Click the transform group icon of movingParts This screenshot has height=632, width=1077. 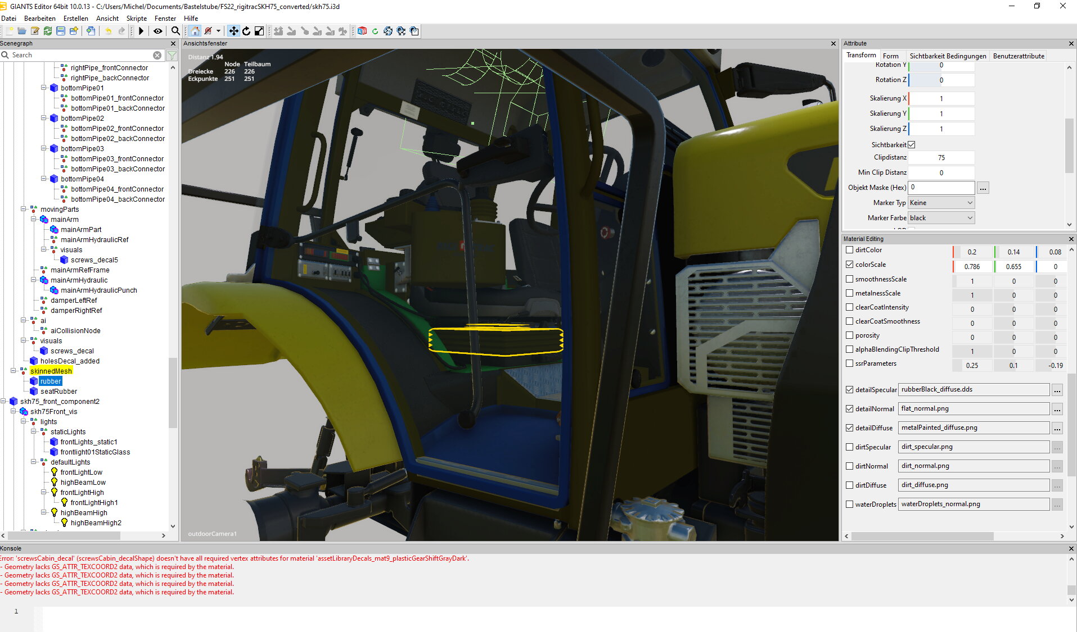[34, 209]
